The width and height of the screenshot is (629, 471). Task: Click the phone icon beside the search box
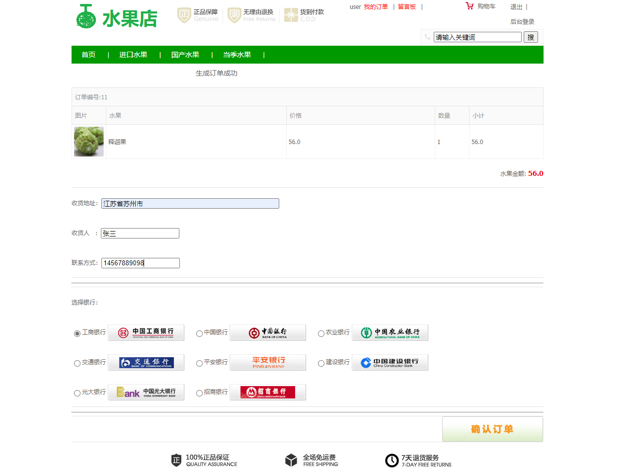click(x=428, y=37)
